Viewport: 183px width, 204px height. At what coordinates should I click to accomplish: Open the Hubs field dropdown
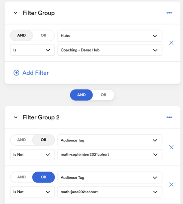click(x=110, y=36)
